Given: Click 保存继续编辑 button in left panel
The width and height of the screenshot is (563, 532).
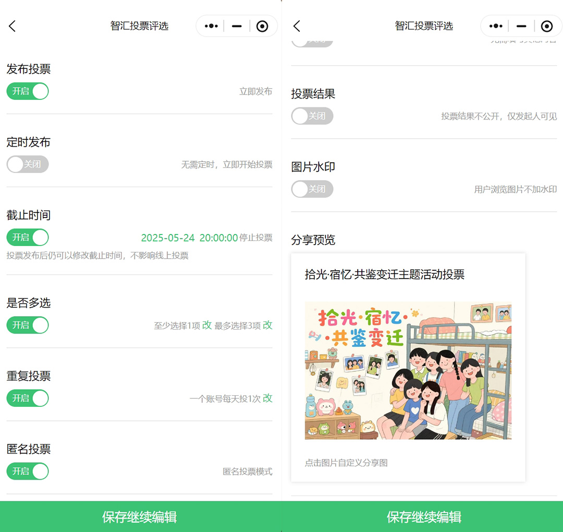Looking at the screenshot, I should pos(140,517).
